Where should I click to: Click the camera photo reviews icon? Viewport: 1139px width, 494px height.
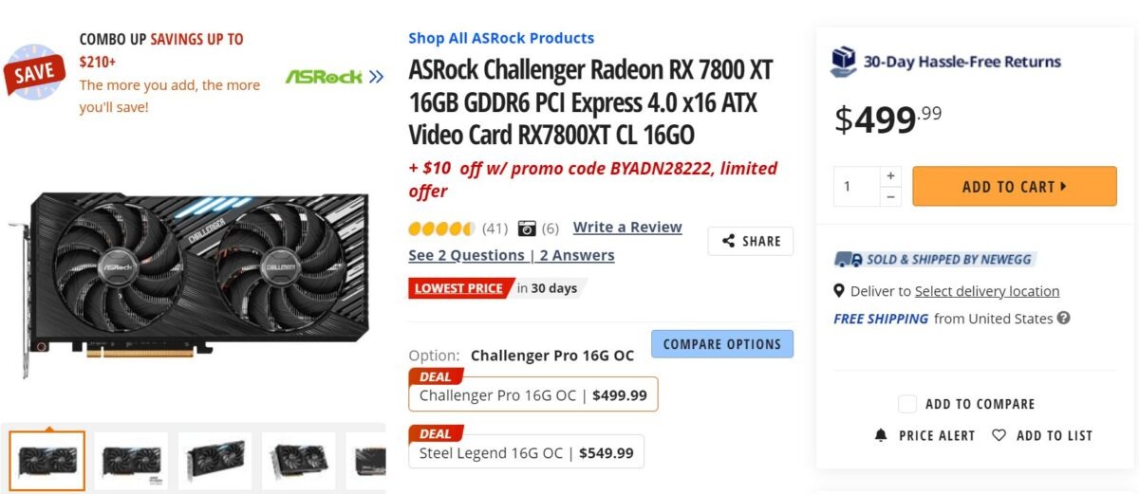(527, 229)
